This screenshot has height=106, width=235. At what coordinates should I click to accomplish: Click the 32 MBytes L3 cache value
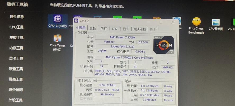(150, 100)
